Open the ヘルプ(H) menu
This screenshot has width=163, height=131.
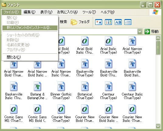[107, 12]
